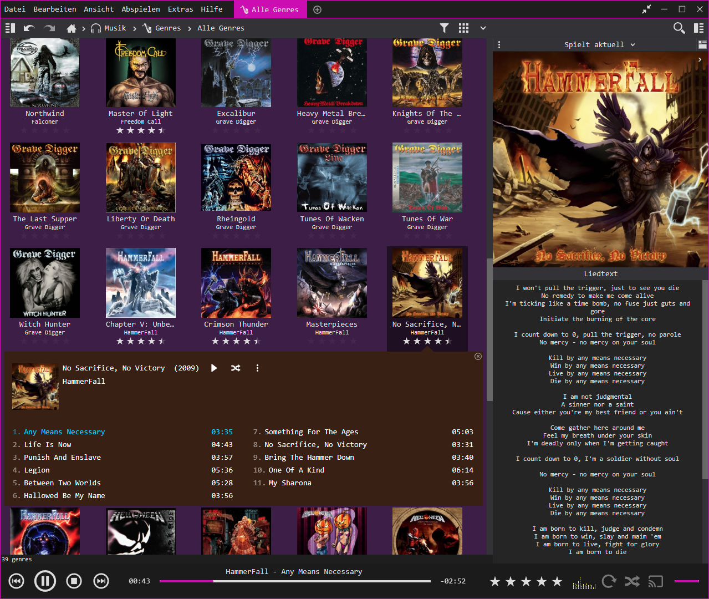Click the album list scrollbar

tap(489, 329)
